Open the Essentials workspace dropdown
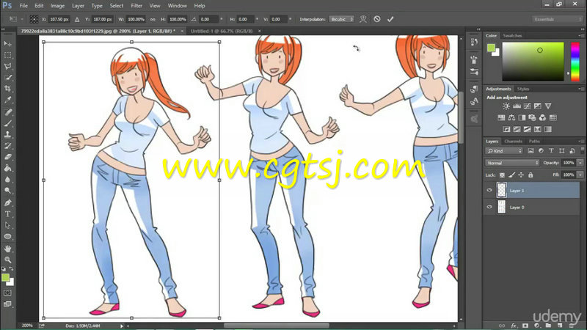 [x=557, y=19]
